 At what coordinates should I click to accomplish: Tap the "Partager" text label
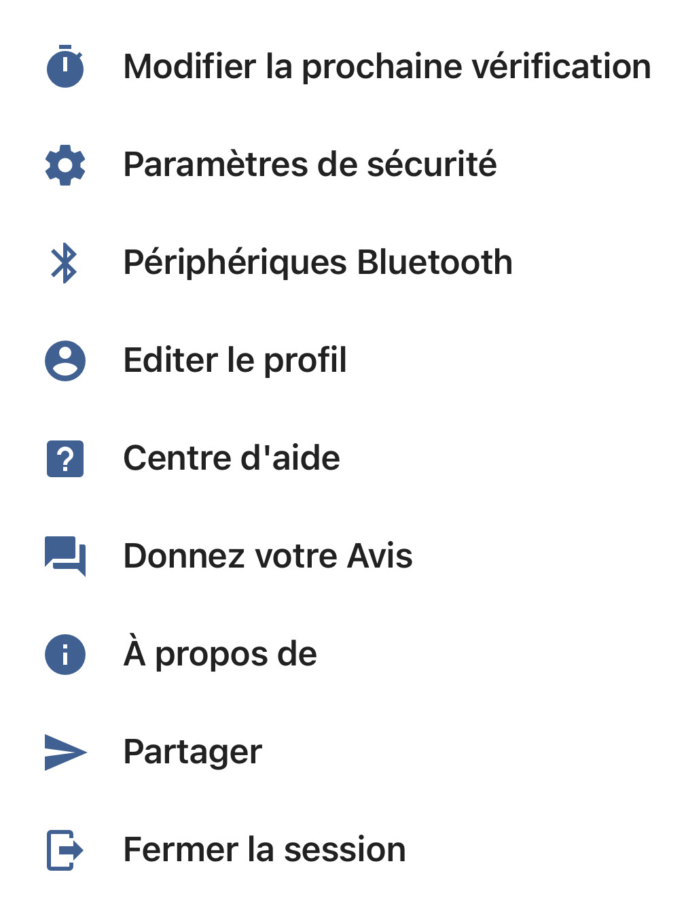[192, 752]
